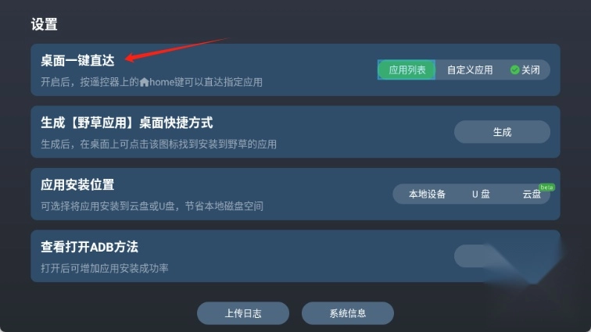Click the 生成 shortcut button
591x332 pixels.
[x=502, y=132]
